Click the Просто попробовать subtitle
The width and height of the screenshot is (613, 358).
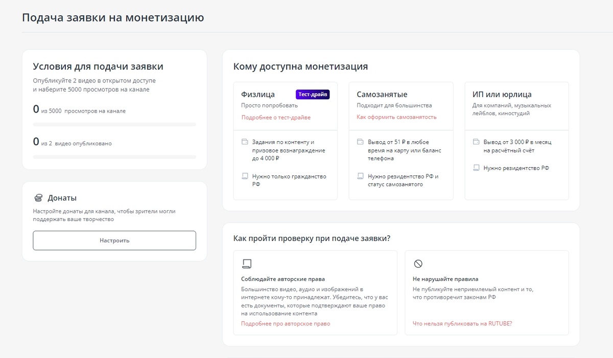[269, 106]
